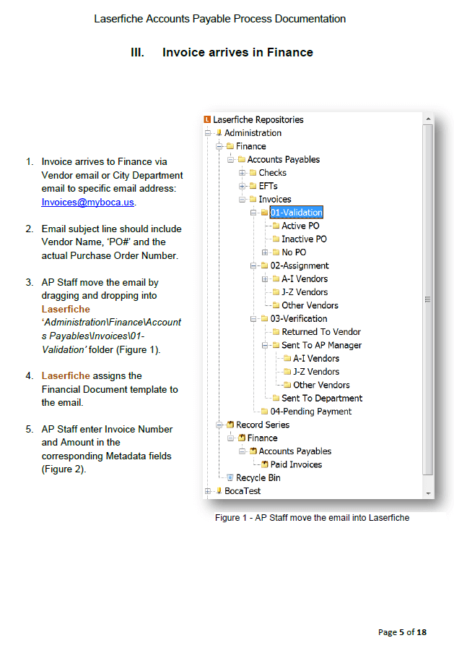The width and height of the screenshot is (454, 651).
Task: Select the highlighted 01-Validation label
Action: point(296,212)
